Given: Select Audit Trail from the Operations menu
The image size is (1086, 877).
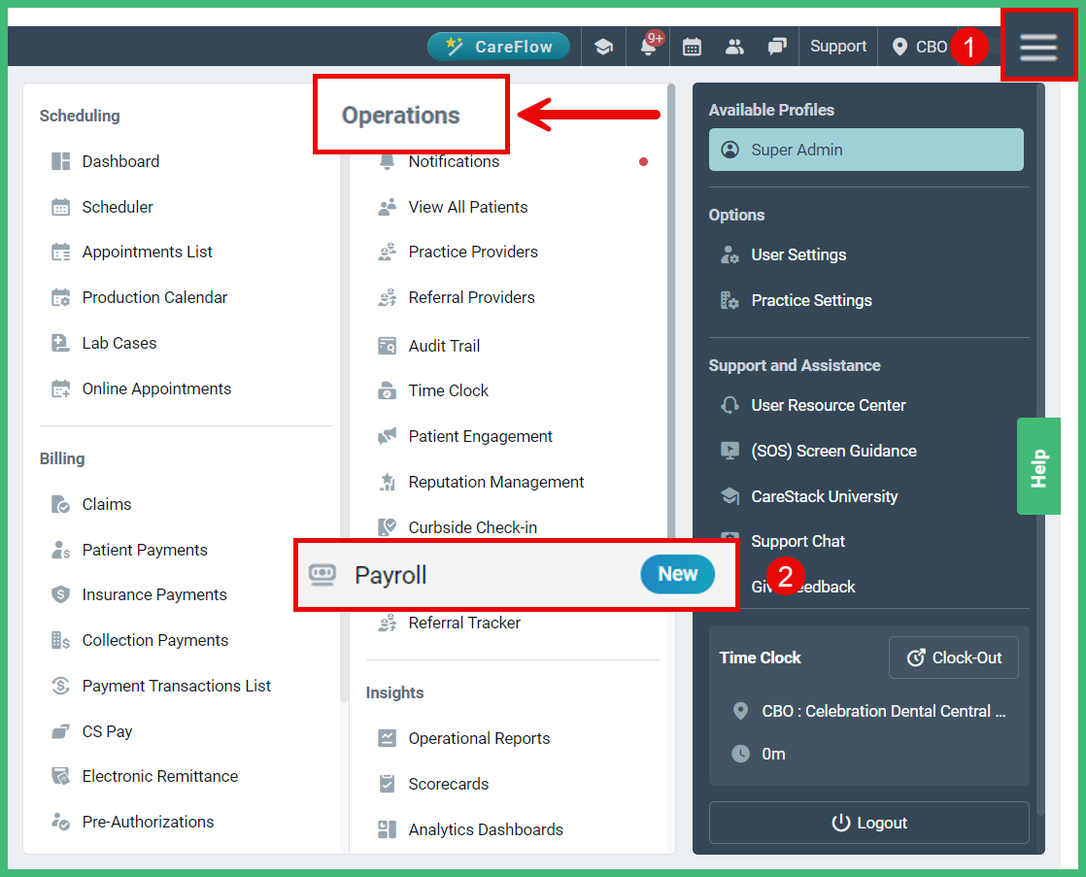Looking at the screenshot, I should [x=446, y=345].
